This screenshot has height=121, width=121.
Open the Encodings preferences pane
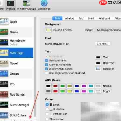click(x=44, y=5)
